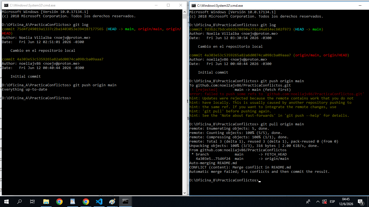
Task: Close the Oficina_A cmd window
Action: (181, 5)
